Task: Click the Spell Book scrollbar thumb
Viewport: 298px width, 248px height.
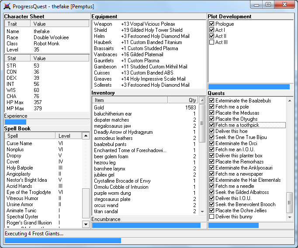Action: click(x=86, y=203)
